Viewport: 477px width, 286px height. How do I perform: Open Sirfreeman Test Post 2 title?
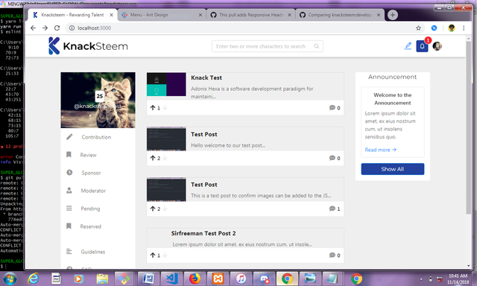(x=203, y=233)
